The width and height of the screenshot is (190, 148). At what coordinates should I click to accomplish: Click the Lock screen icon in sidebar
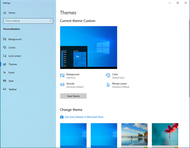[x=5, y=56]
